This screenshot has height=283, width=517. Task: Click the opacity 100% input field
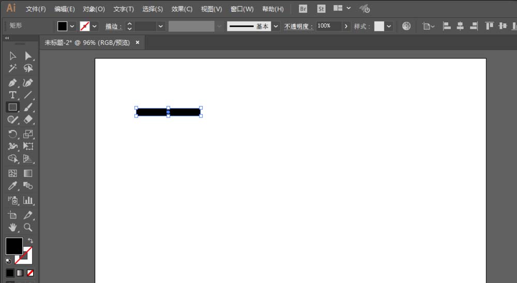tap(328, 26)
